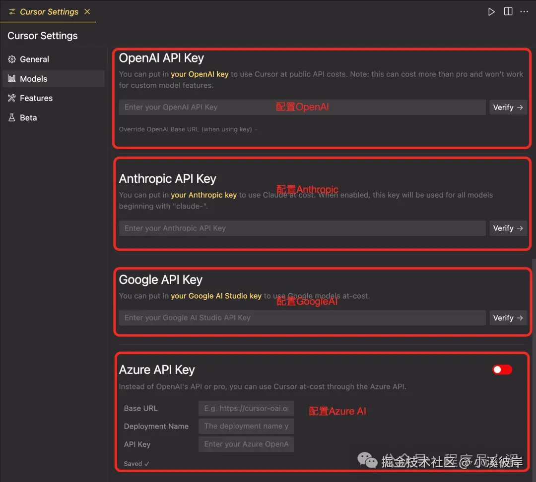
Task: Verify the Anthropic API key
Action: tap(508, 228)
